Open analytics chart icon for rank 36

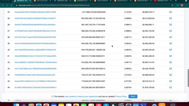[171, 24]
